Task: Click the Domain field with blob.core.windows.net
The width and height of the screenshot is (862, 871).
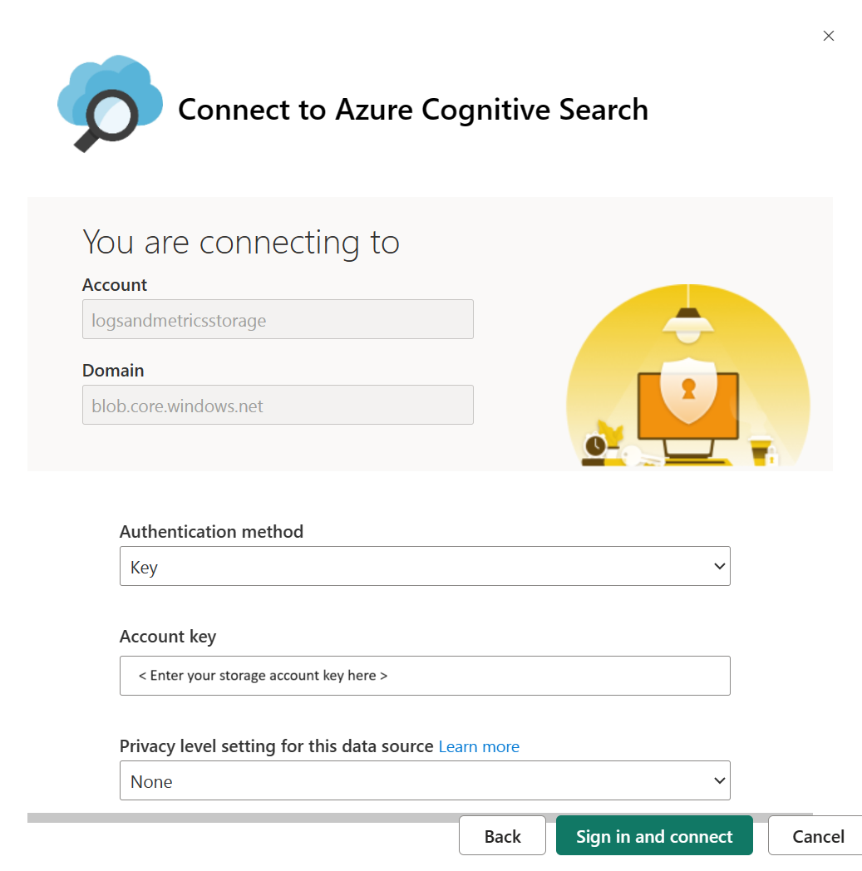Action: [278, 405]
